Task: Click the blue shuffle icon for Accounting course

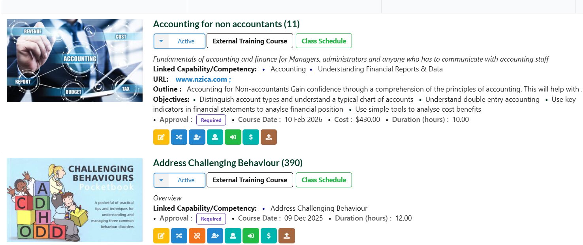Action: (179, 137)
